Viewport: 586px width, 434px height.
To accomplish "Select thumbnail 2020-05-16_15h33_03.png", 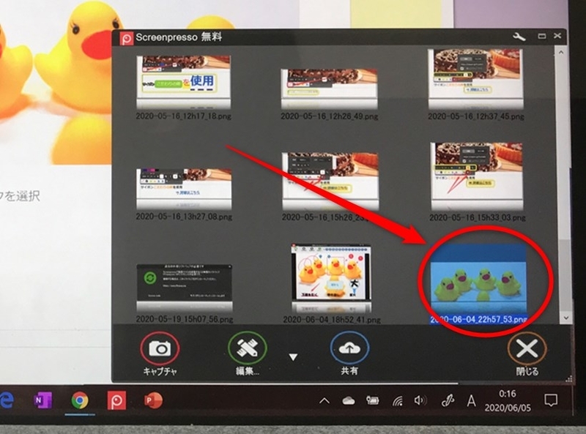I will 477,176.
